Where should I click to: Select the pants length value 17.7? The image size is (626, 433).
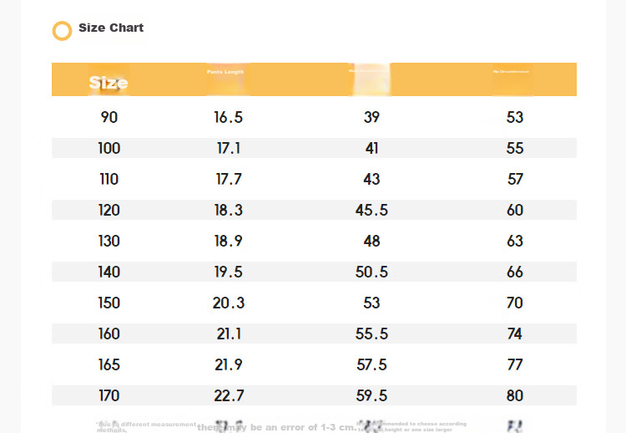pos(229,179)
